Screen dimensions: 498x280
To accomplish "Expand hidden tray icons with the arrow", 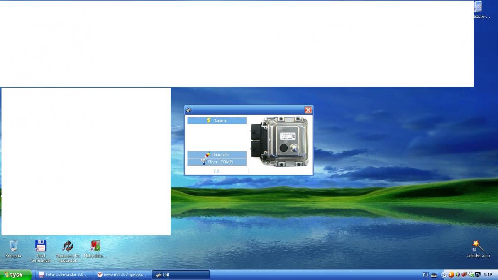I will [444, 275].
